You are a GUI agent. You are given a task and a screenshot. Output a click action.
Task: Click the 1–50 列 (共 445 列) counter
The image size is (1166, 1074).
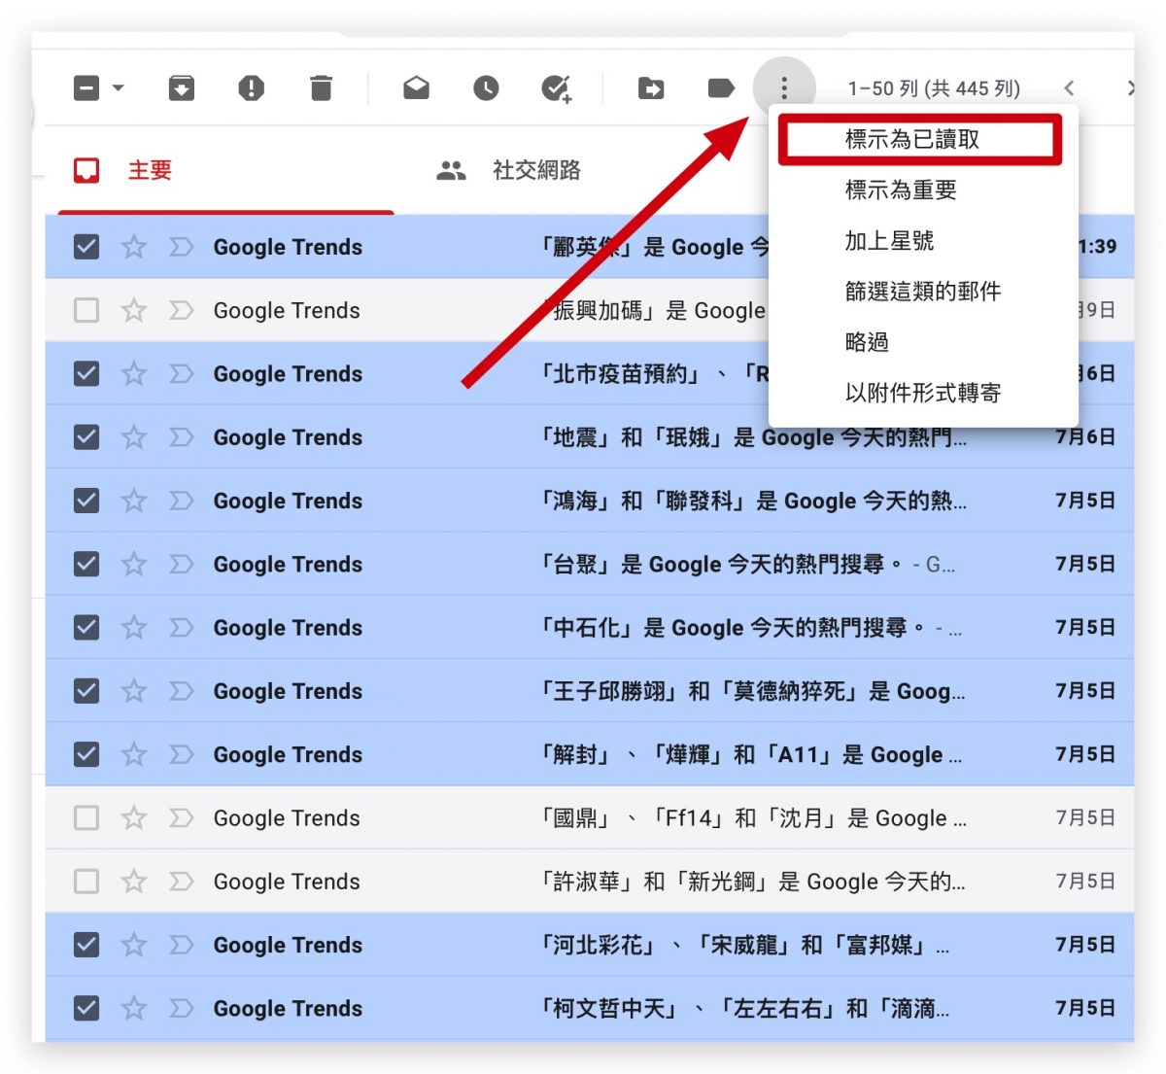(934, 88)
